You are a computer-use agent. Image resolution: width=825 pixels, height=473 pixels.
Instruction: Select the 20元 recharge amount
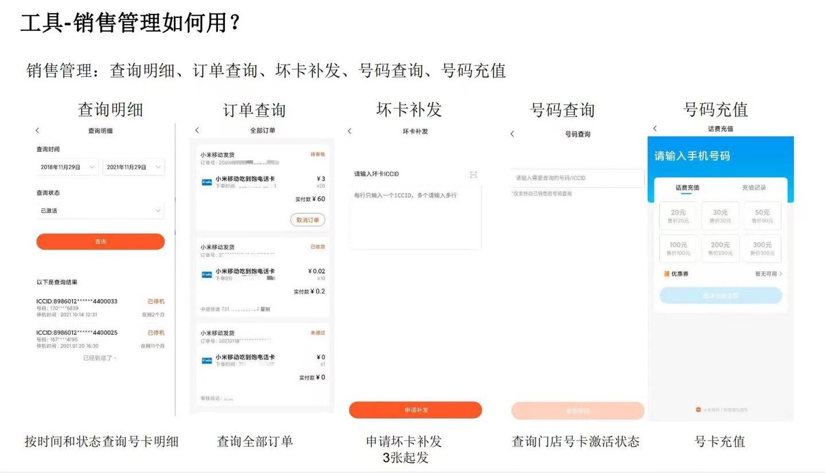pos(679,216)
